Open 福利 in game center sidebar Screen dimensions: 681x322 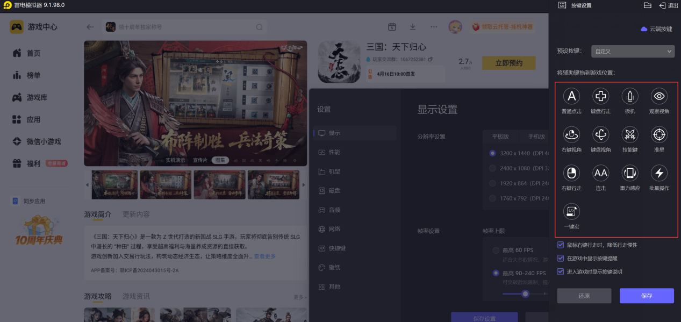coord(34,163)
